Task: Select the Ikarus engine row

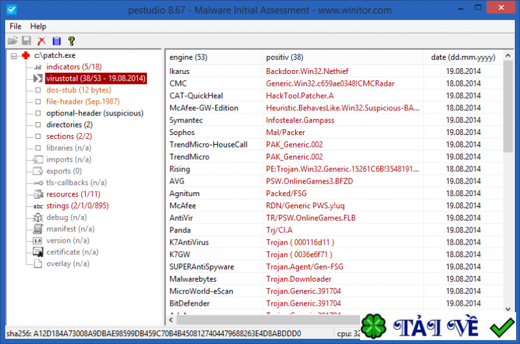Action: point(334,71)
